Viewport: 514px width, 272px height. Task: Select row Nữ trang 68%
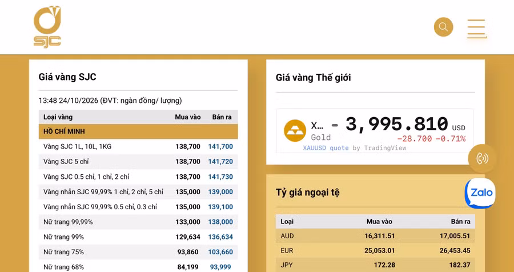point(138,267)
